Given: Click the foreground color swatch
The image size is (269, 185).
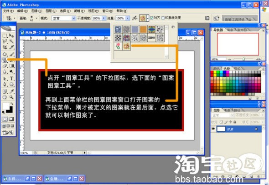Looking at the screenshot, I should (5, 106).
